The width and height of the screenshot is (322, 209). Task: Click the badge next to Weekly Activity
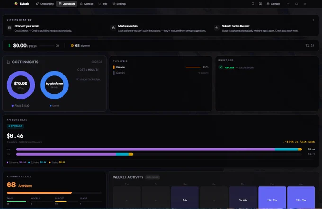[152, 177]
